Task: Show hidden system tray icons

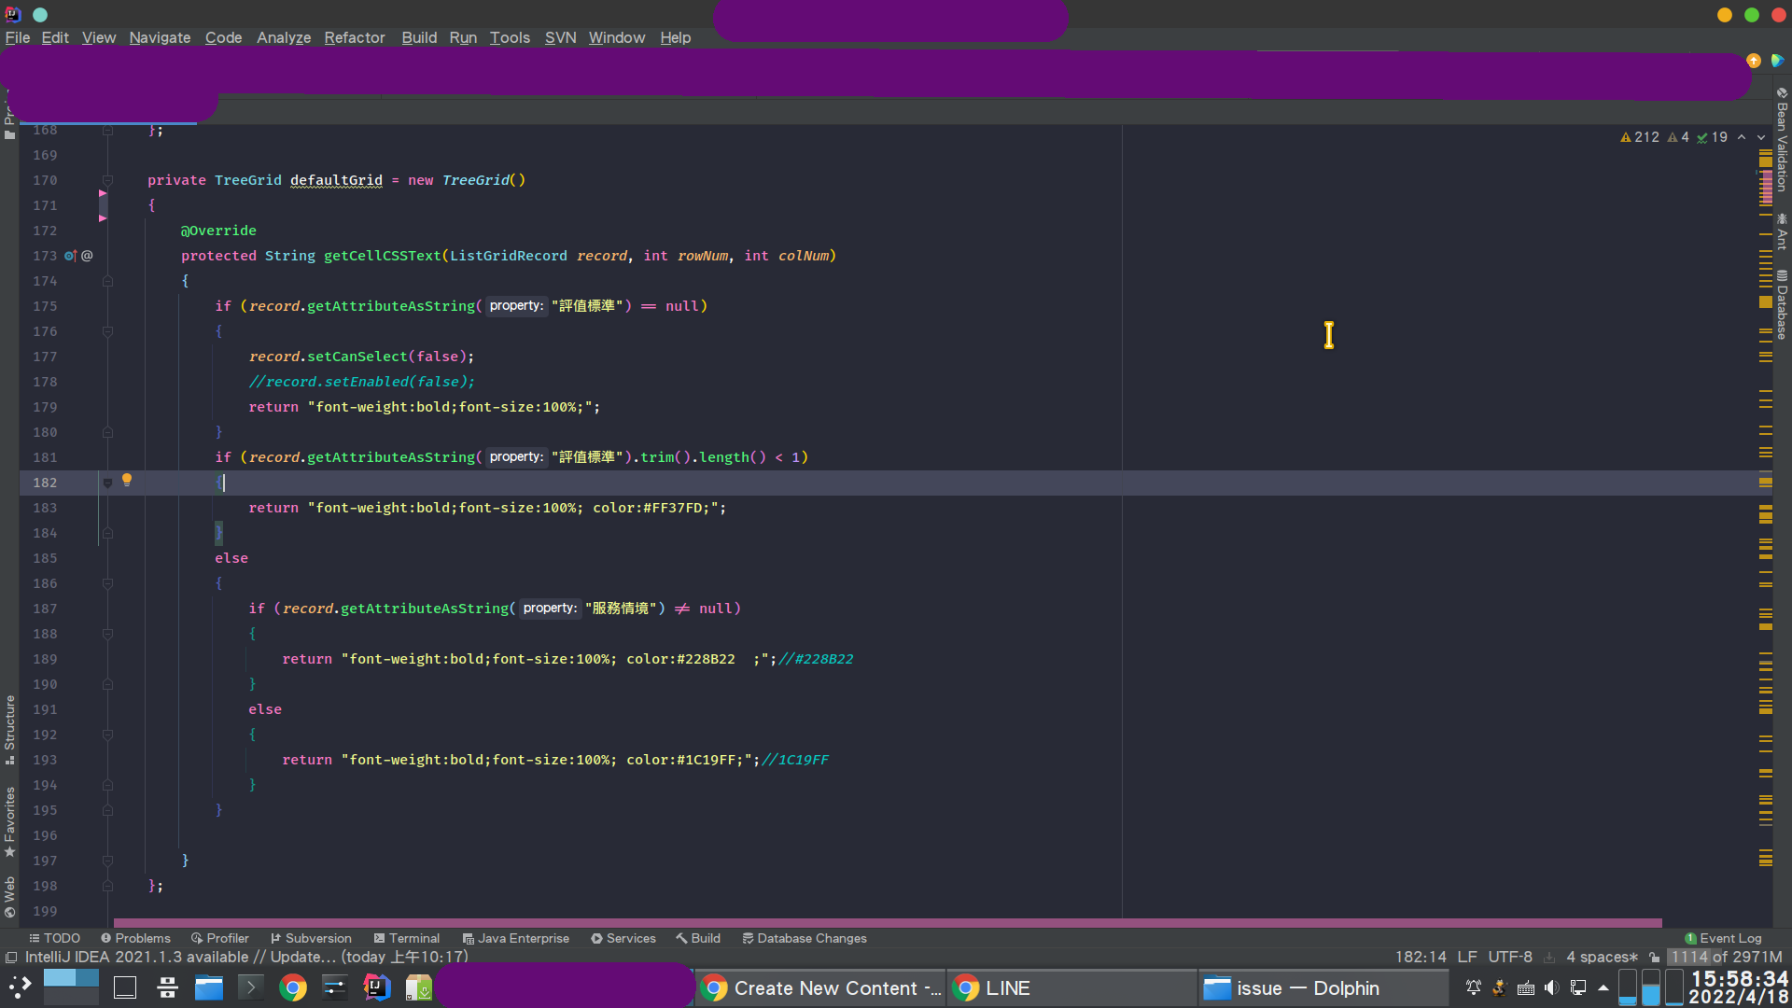Action: coord(1603,987)
